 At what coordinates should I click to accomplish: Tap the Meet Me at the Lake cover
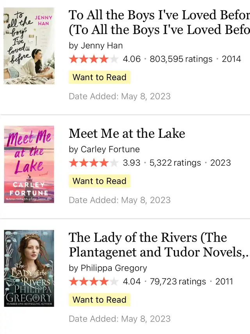point(29,164)
